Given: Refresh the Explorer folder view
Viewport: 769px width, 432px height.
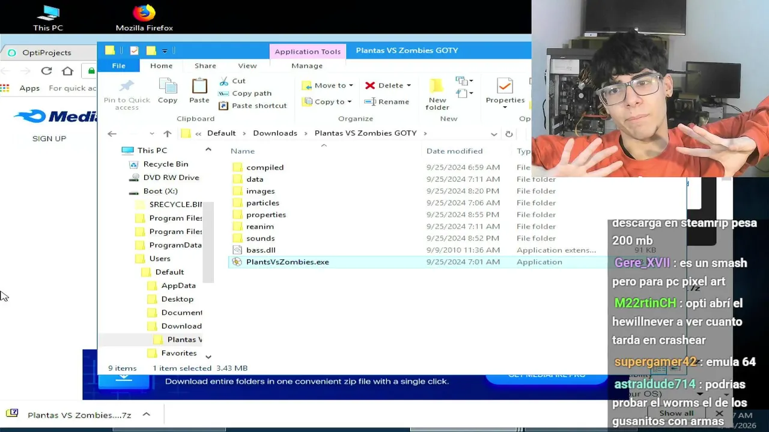Looking at the screenshot, I should point(509,134).
